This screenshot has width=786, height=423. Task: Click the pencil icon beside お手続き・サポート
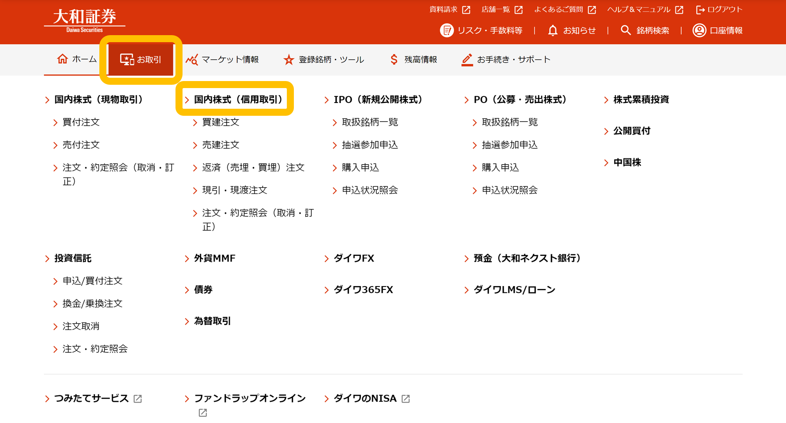coord(467,59)
